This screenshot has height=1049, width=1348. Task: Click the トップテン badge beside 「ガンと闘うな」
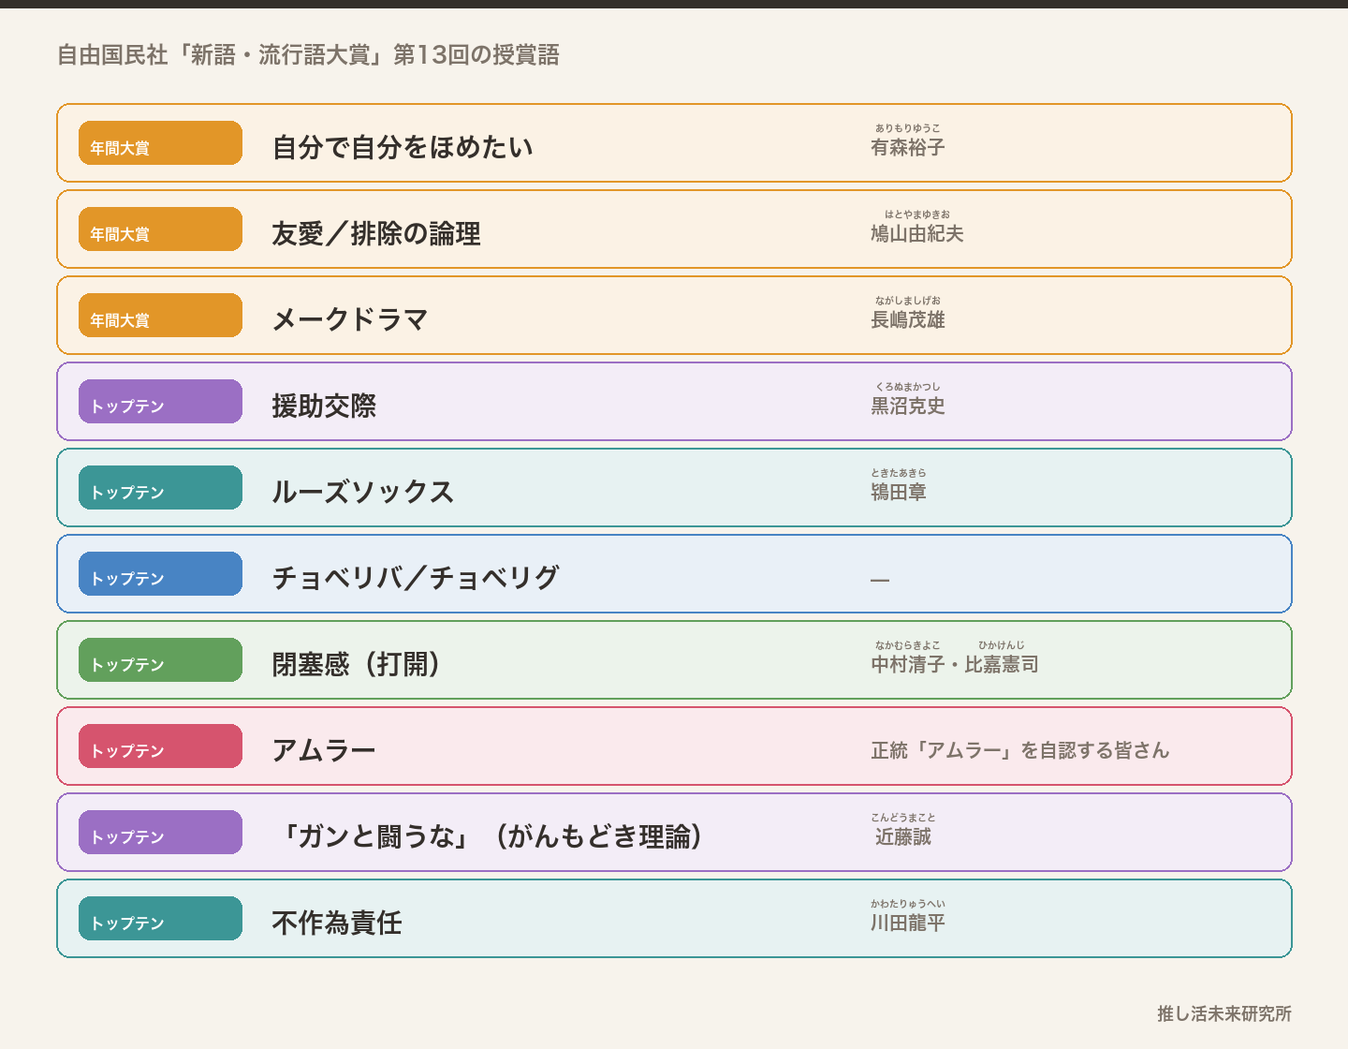tap(160, 833)
